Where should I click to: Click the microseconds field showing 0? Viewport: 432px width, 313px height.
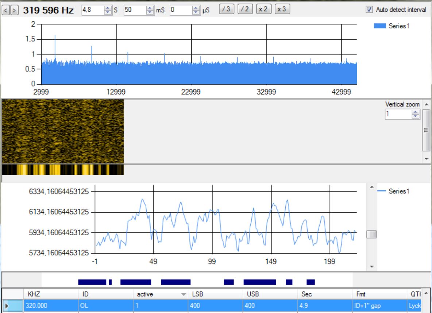pyautogui.click(x=181, y=10)
